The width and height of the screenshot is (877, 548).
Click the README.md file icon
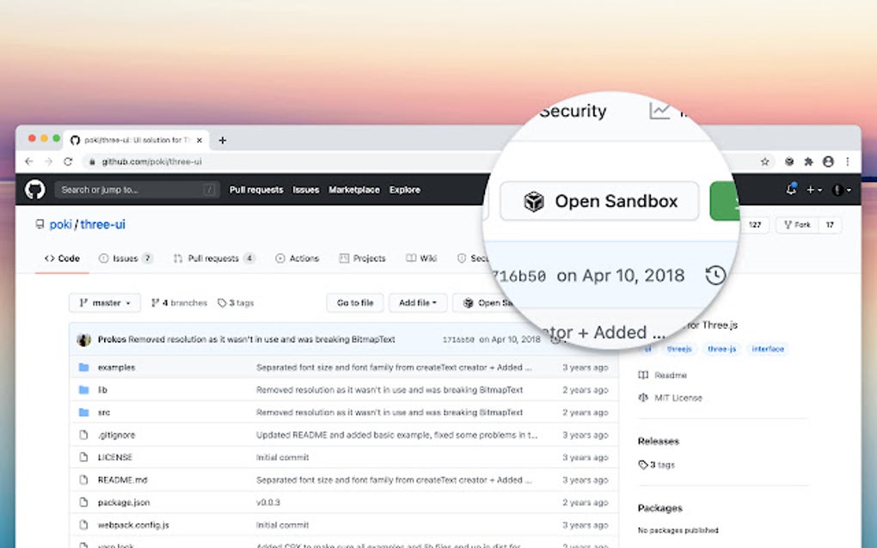click(84, 479)
